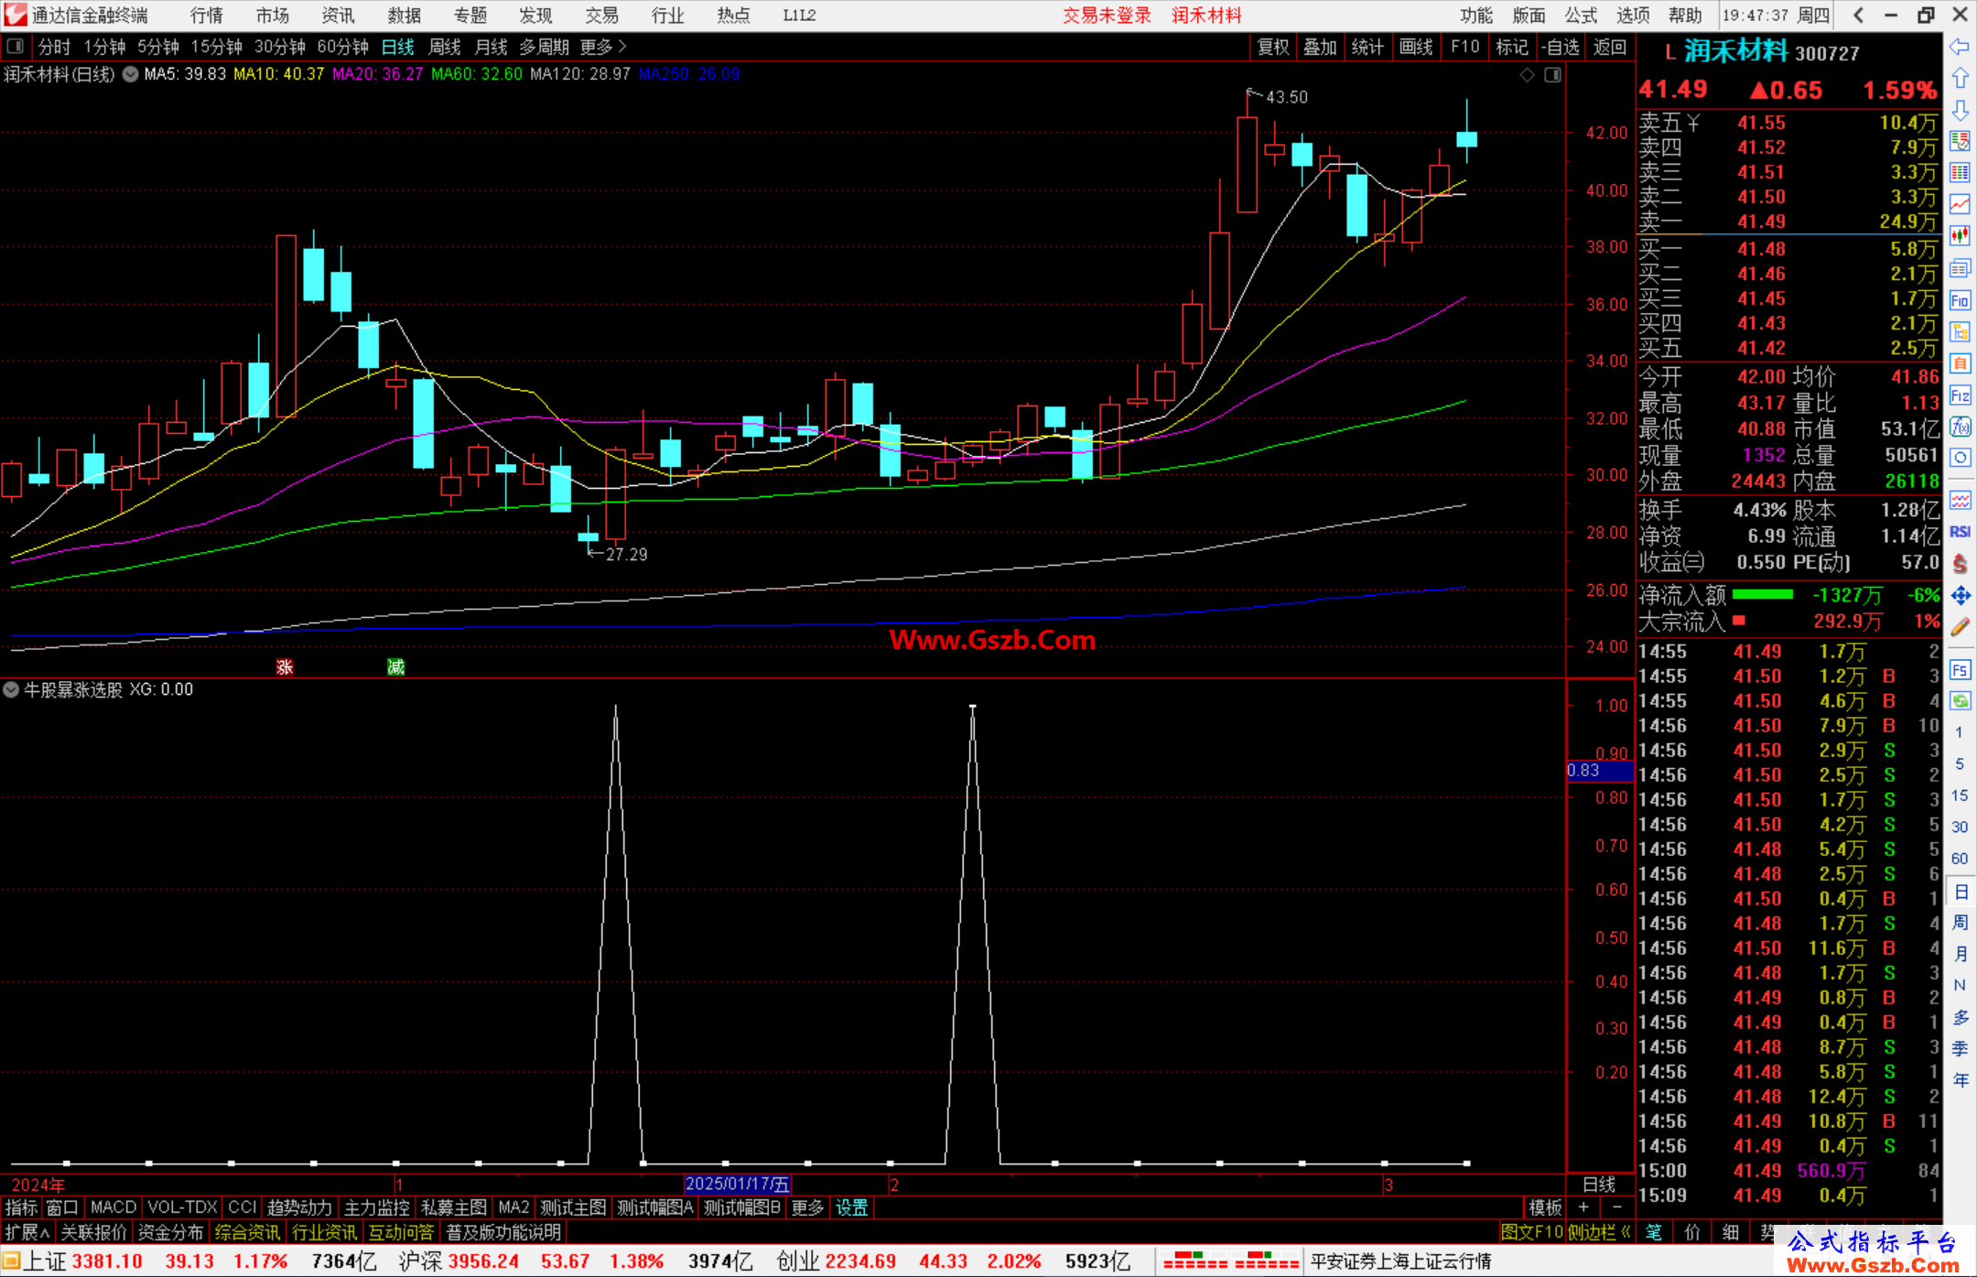
Task: Open the time-share line chart icon
Action: tap(1960, 204)
